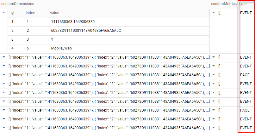Click the lower PAGE type cell
The height and width of the screenshot is (133, 255).
pos(245,110)
